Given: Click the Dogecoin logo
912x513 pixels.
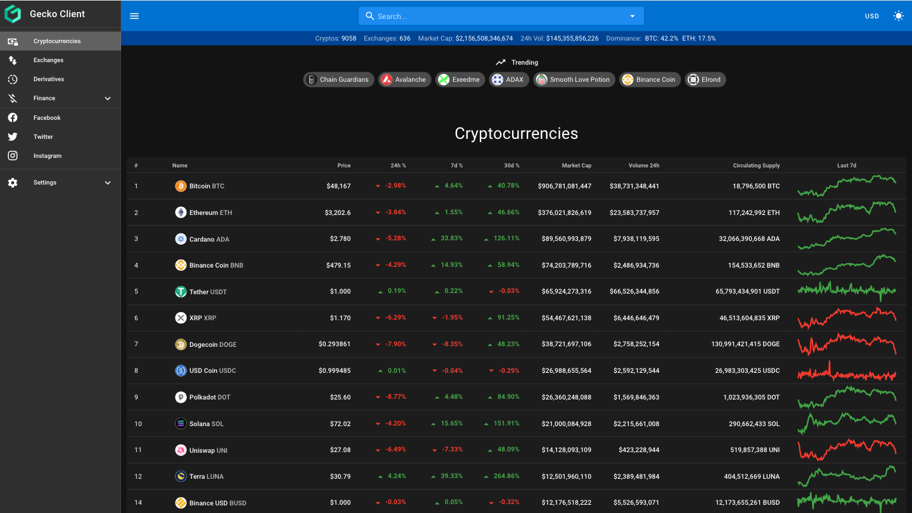Looking at the screenshot, I should [181, 344].
